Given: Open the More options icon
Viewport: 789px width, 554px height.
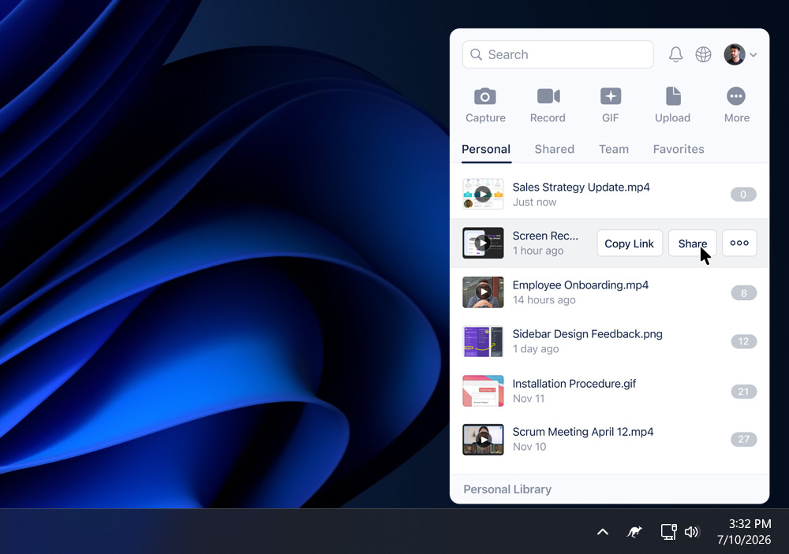Looking at the screenshot, I should (x=736, y=96).
